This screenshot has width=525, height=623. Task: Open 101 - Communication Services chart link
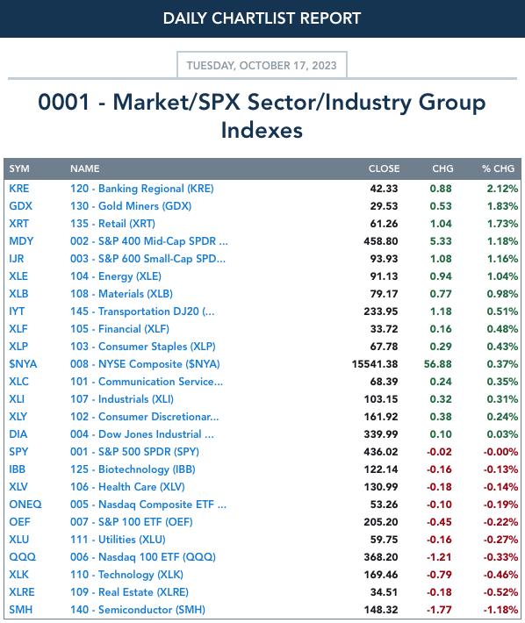[x=147, y=382]
